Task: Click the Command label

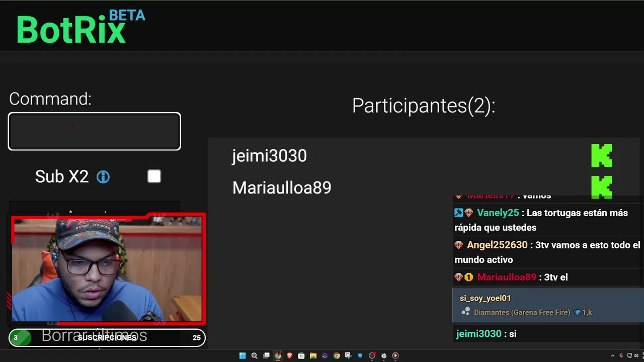Action: pyautogui.click(x=50, y=99)
